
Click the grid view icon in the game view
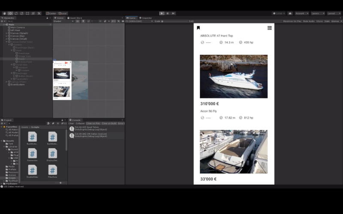(x=270, y=28)
